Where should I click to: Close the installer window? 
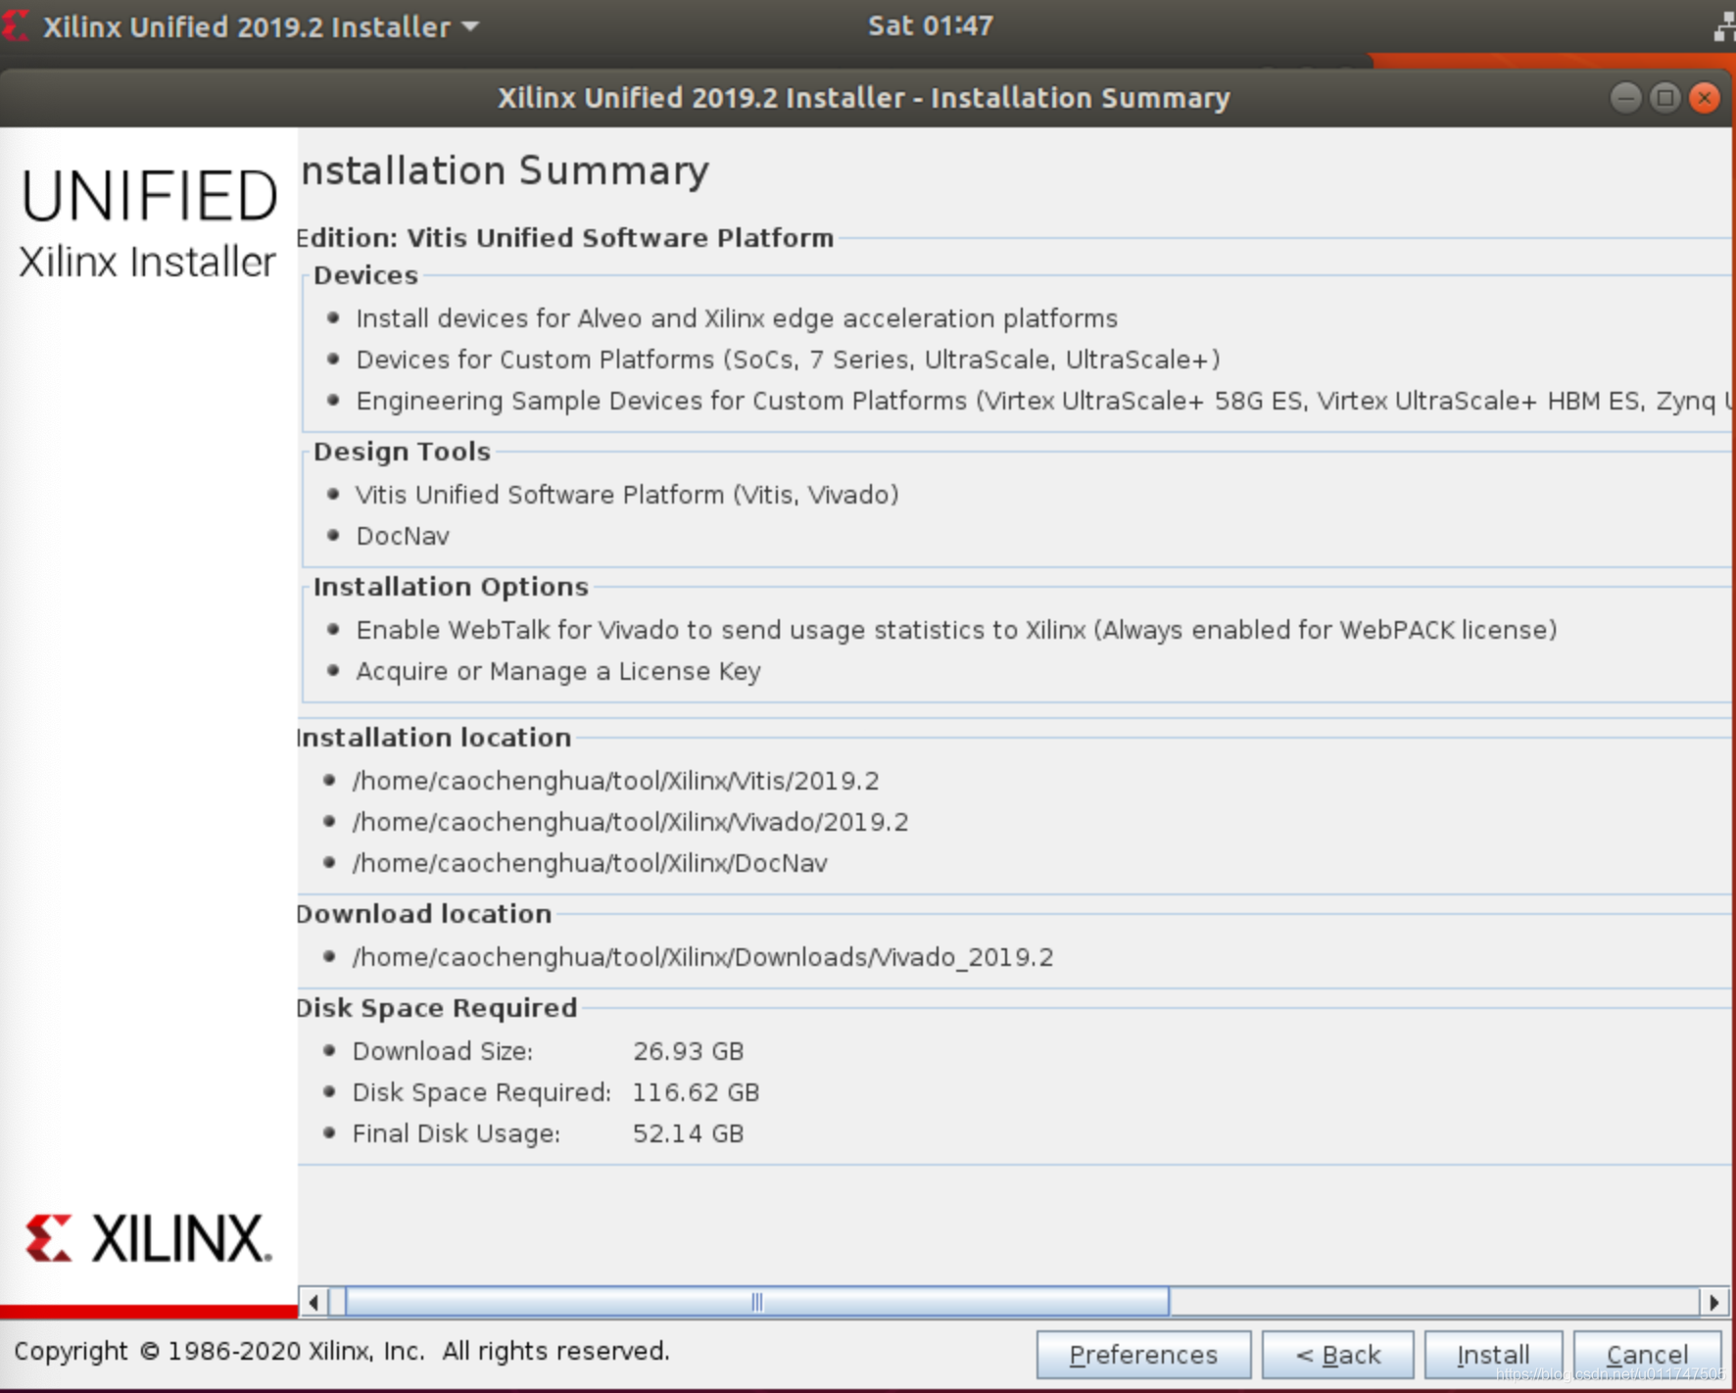1705,98
